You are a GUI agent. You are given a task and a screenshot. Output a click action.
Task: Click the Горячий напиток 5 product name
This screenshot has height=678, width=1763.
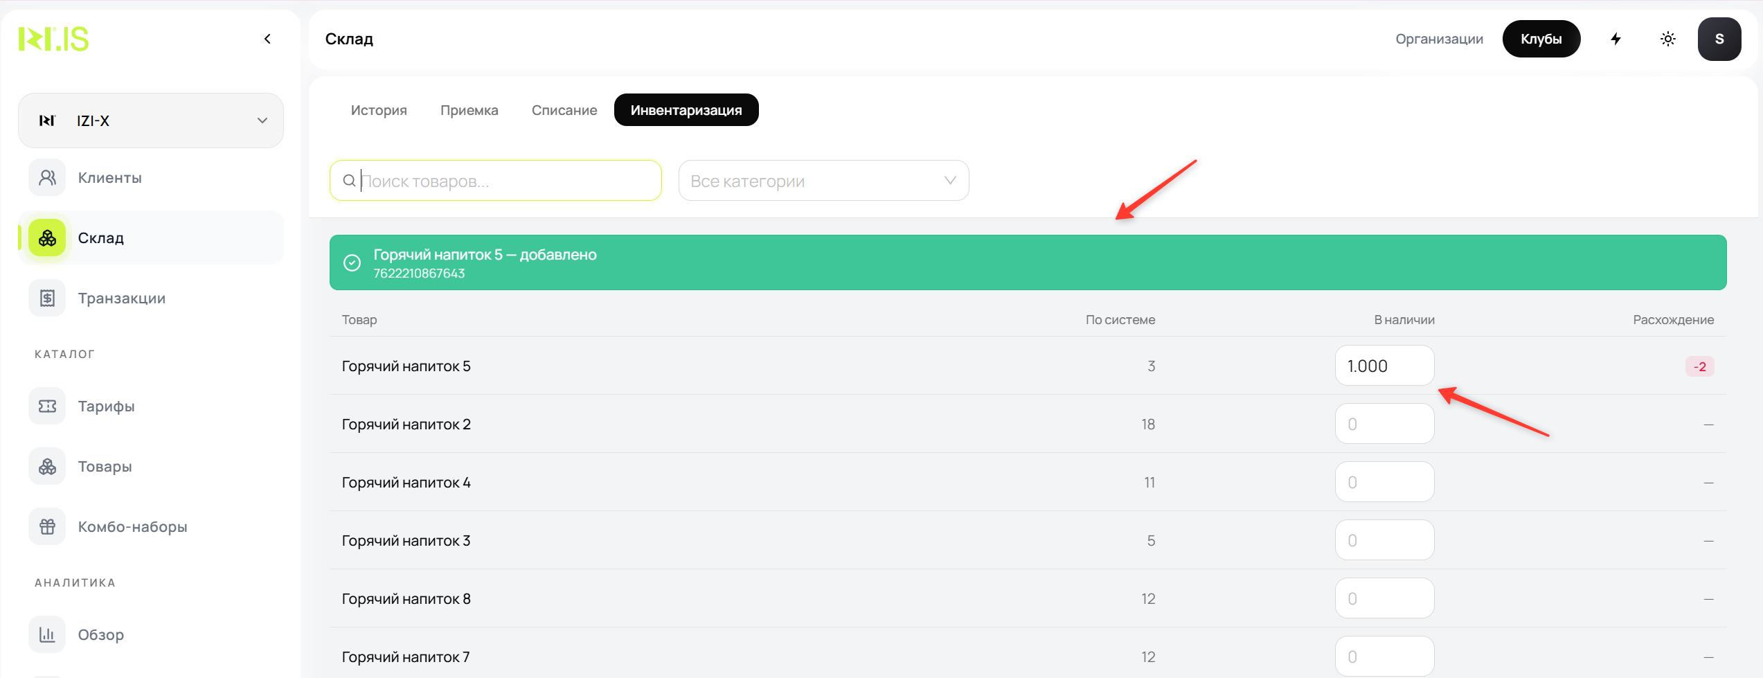pos(406,366)
